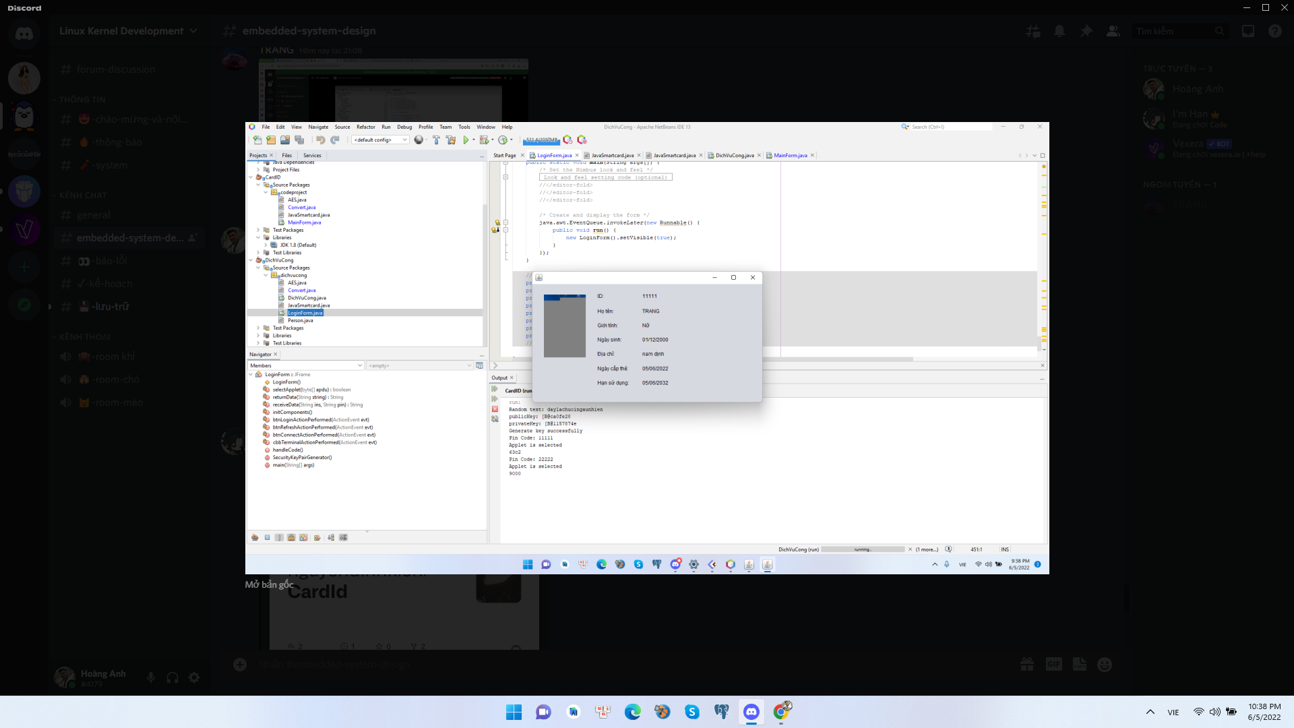
Task: Click the Debug Project toolbar icon
Action: click(x=486, y=140)
